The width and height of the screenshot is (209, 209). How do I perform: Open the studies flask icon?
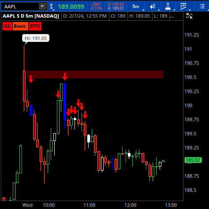click(x=168, y=7)
